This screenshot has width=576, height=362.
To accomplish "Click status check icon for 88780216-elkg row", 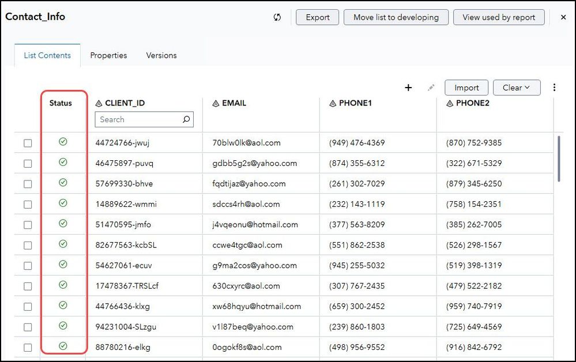I will pyautogui.click(x=63, y=346).
